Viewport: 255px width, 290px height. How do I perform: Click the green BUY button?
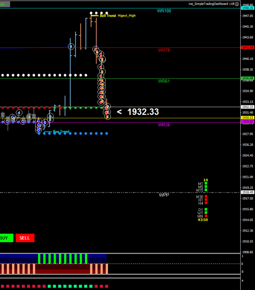(x=6, y=238)
